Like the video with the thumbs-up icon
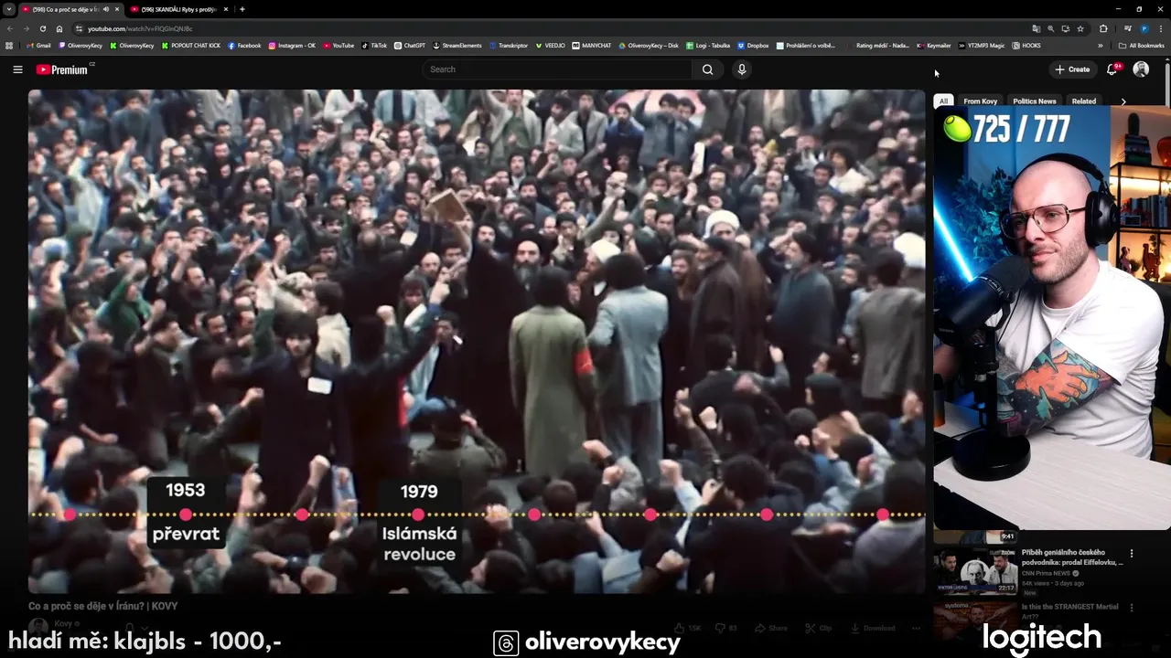This screenshot has height=658, width=1171. [687, 628]
